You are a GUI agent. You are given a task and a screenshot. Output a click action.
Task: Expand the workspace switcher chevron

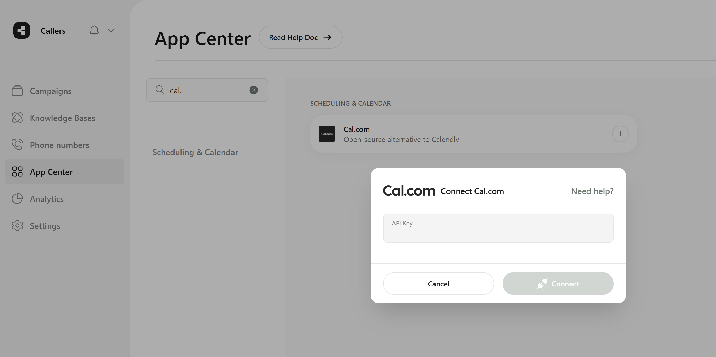point(111,31)
